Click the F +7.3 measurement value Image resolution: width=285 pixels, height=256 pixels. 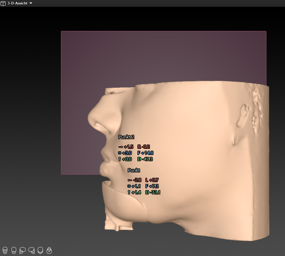click(152, 186)
